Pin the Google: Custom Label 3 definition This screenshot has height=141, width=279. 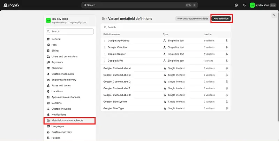point(227,75)
